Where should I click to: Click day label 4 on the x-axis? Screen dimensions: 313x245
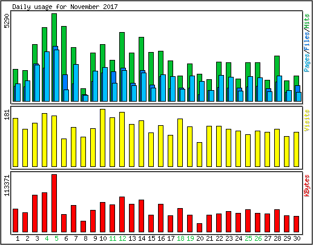(x=47, y=239)
